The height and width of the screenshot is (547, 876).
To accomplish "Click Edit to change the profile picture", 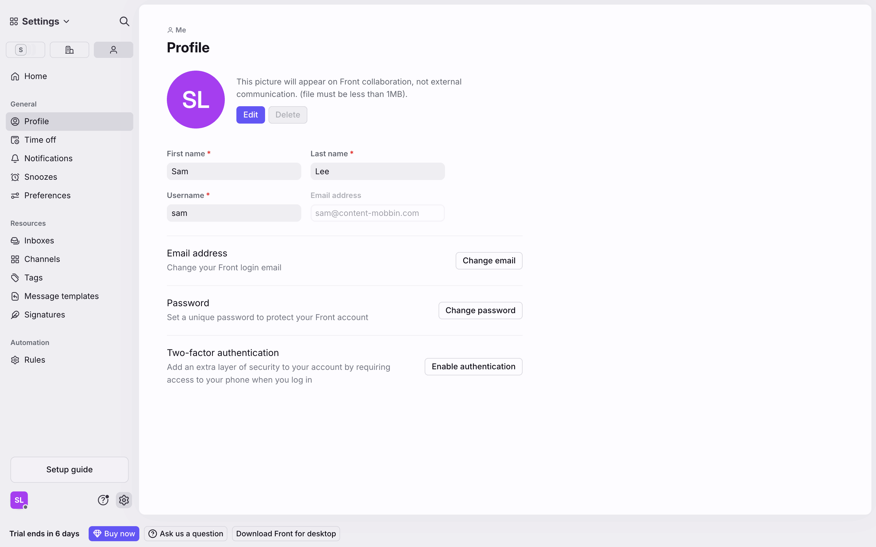I will pos(251,115).
